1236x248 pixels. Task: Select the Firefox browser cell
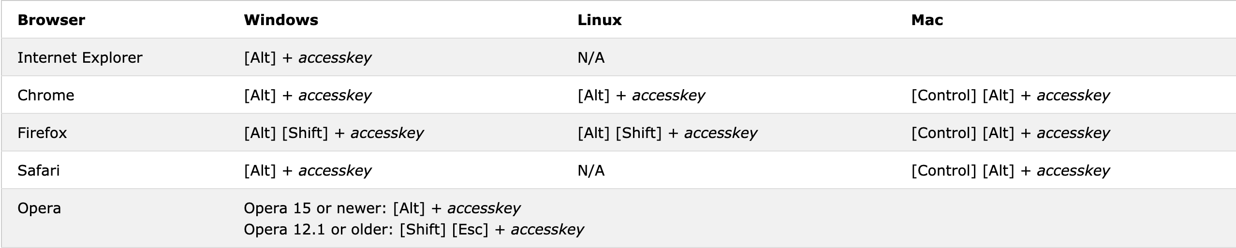click(x=42, y=133)
